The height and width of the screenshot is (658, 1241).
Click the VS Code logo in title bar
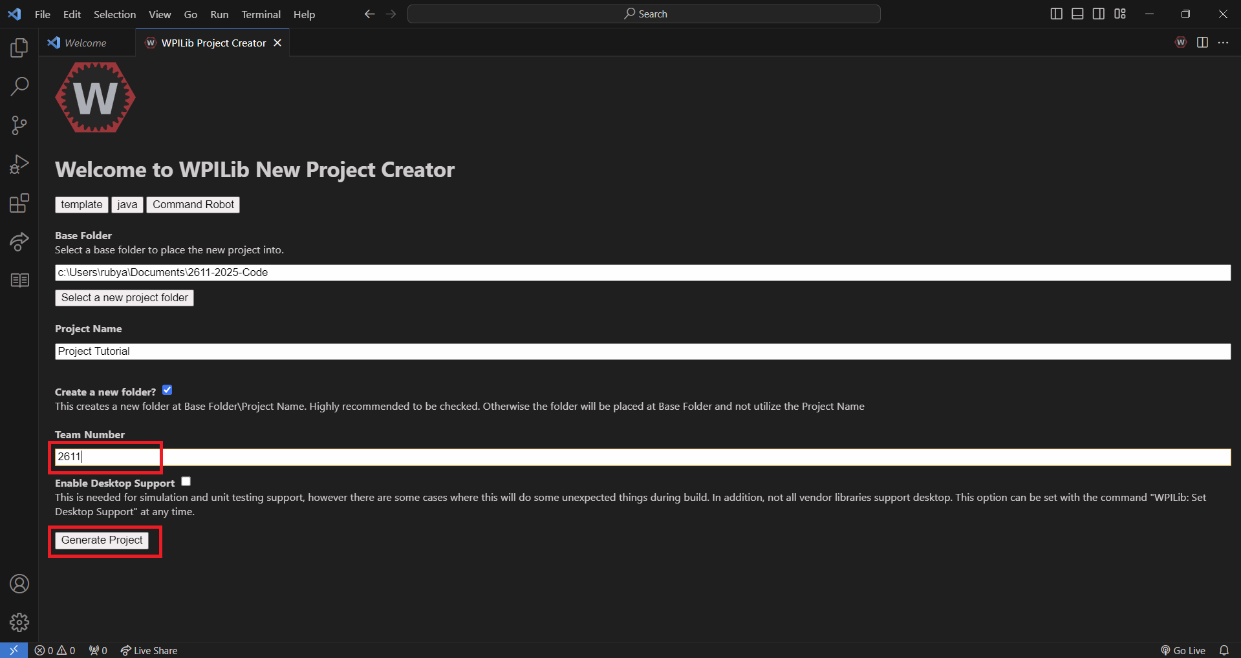point(14,14)
